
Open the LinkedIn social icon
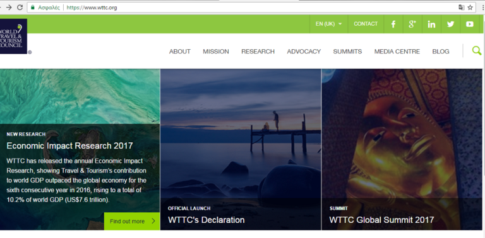[431, 24]
